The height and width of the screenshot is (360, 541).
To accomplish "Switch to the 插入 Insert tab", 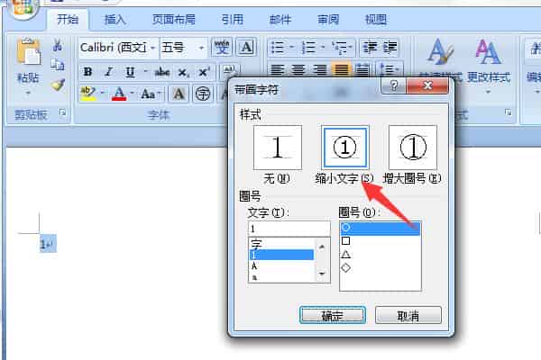I will [x=115, y=19].
